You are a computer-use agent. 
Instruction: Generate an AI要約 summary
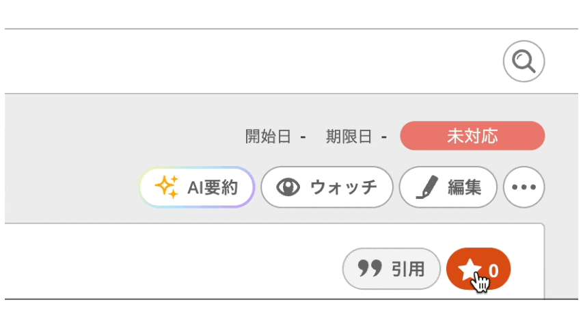pyautogui.click(x=197, y=187)
